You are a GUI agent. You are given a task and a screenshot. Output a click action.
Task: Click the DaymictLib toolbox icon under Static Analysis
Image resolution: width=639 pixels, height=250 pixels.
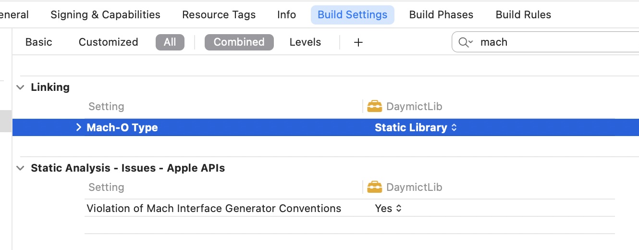click(x=374, y=187)
